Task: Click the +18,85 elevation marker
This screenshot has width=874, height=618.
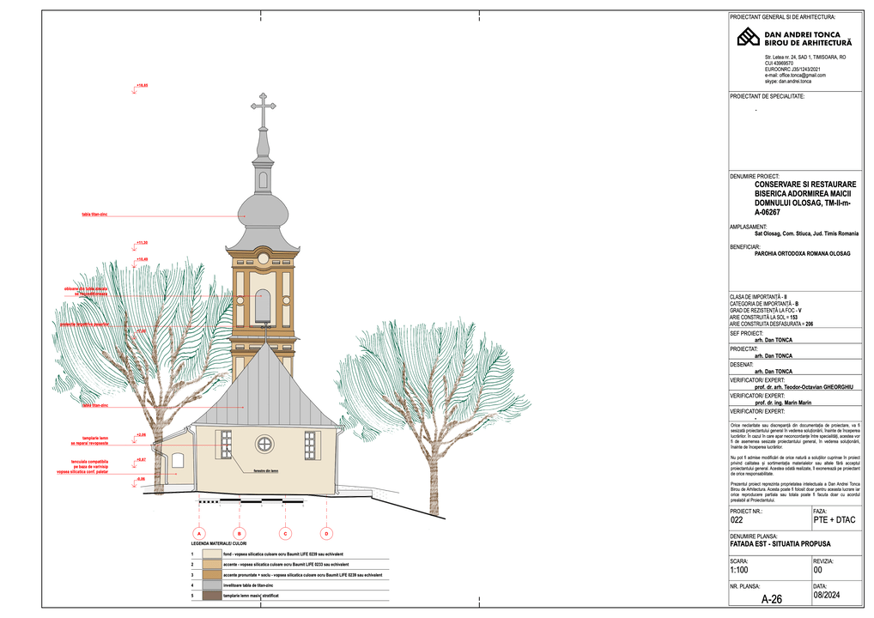Action: [142, 86]
